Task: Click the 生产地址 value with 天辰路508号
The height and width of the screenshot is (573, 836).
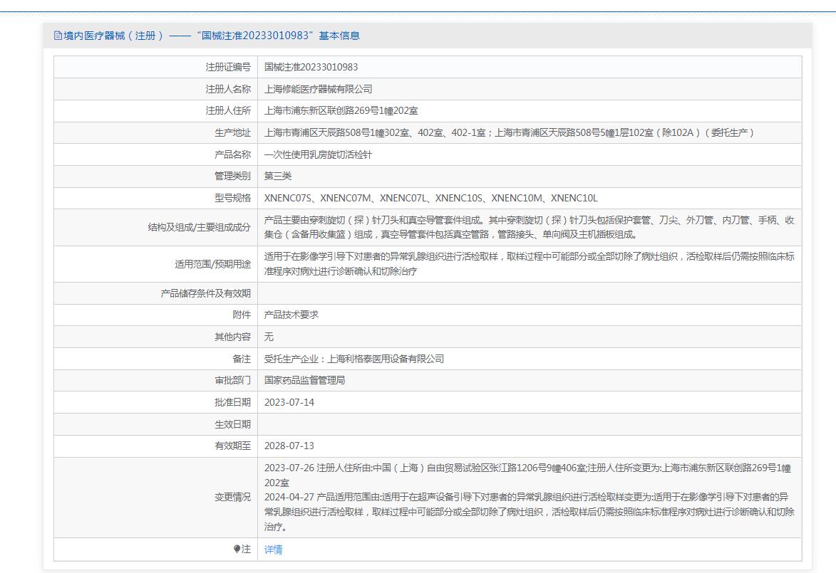Action: (x=509, y=132)
